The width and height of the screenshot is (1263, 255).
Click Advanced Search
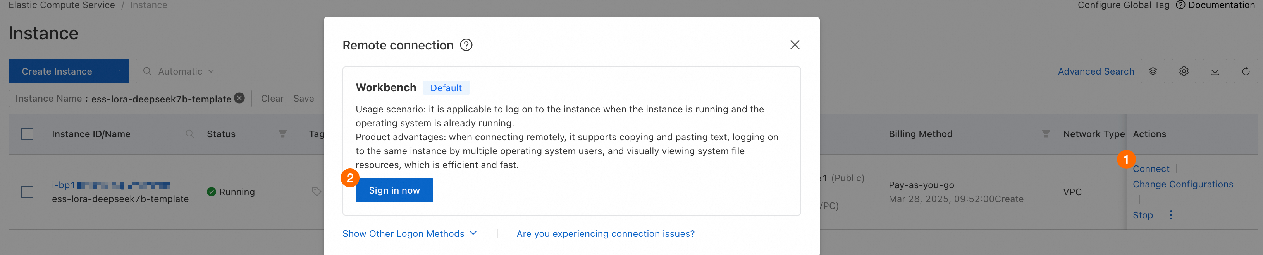1095,71
